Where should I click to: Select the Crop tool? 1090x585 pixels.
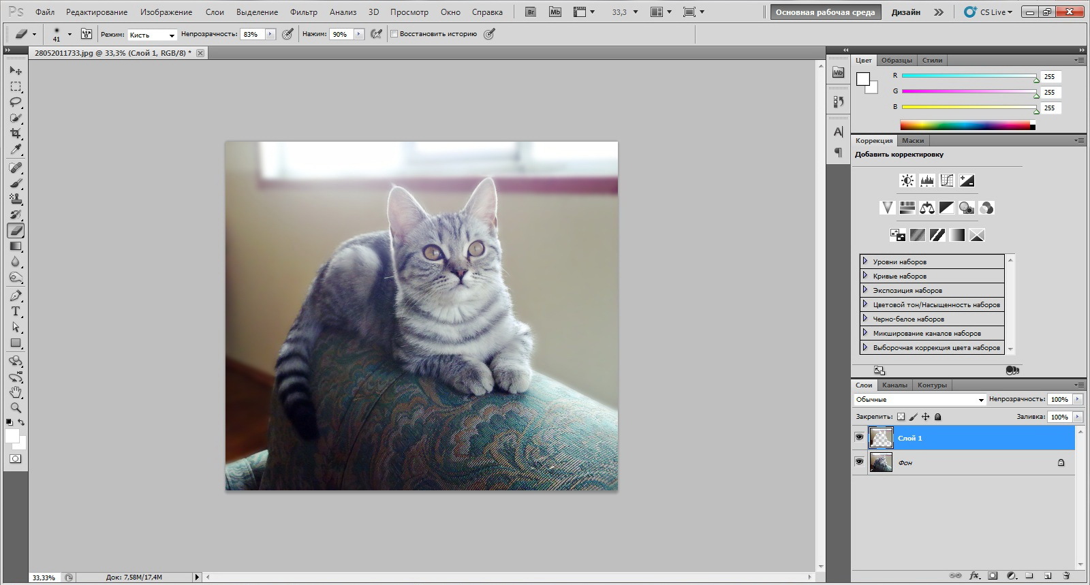(x=16, y=133)
